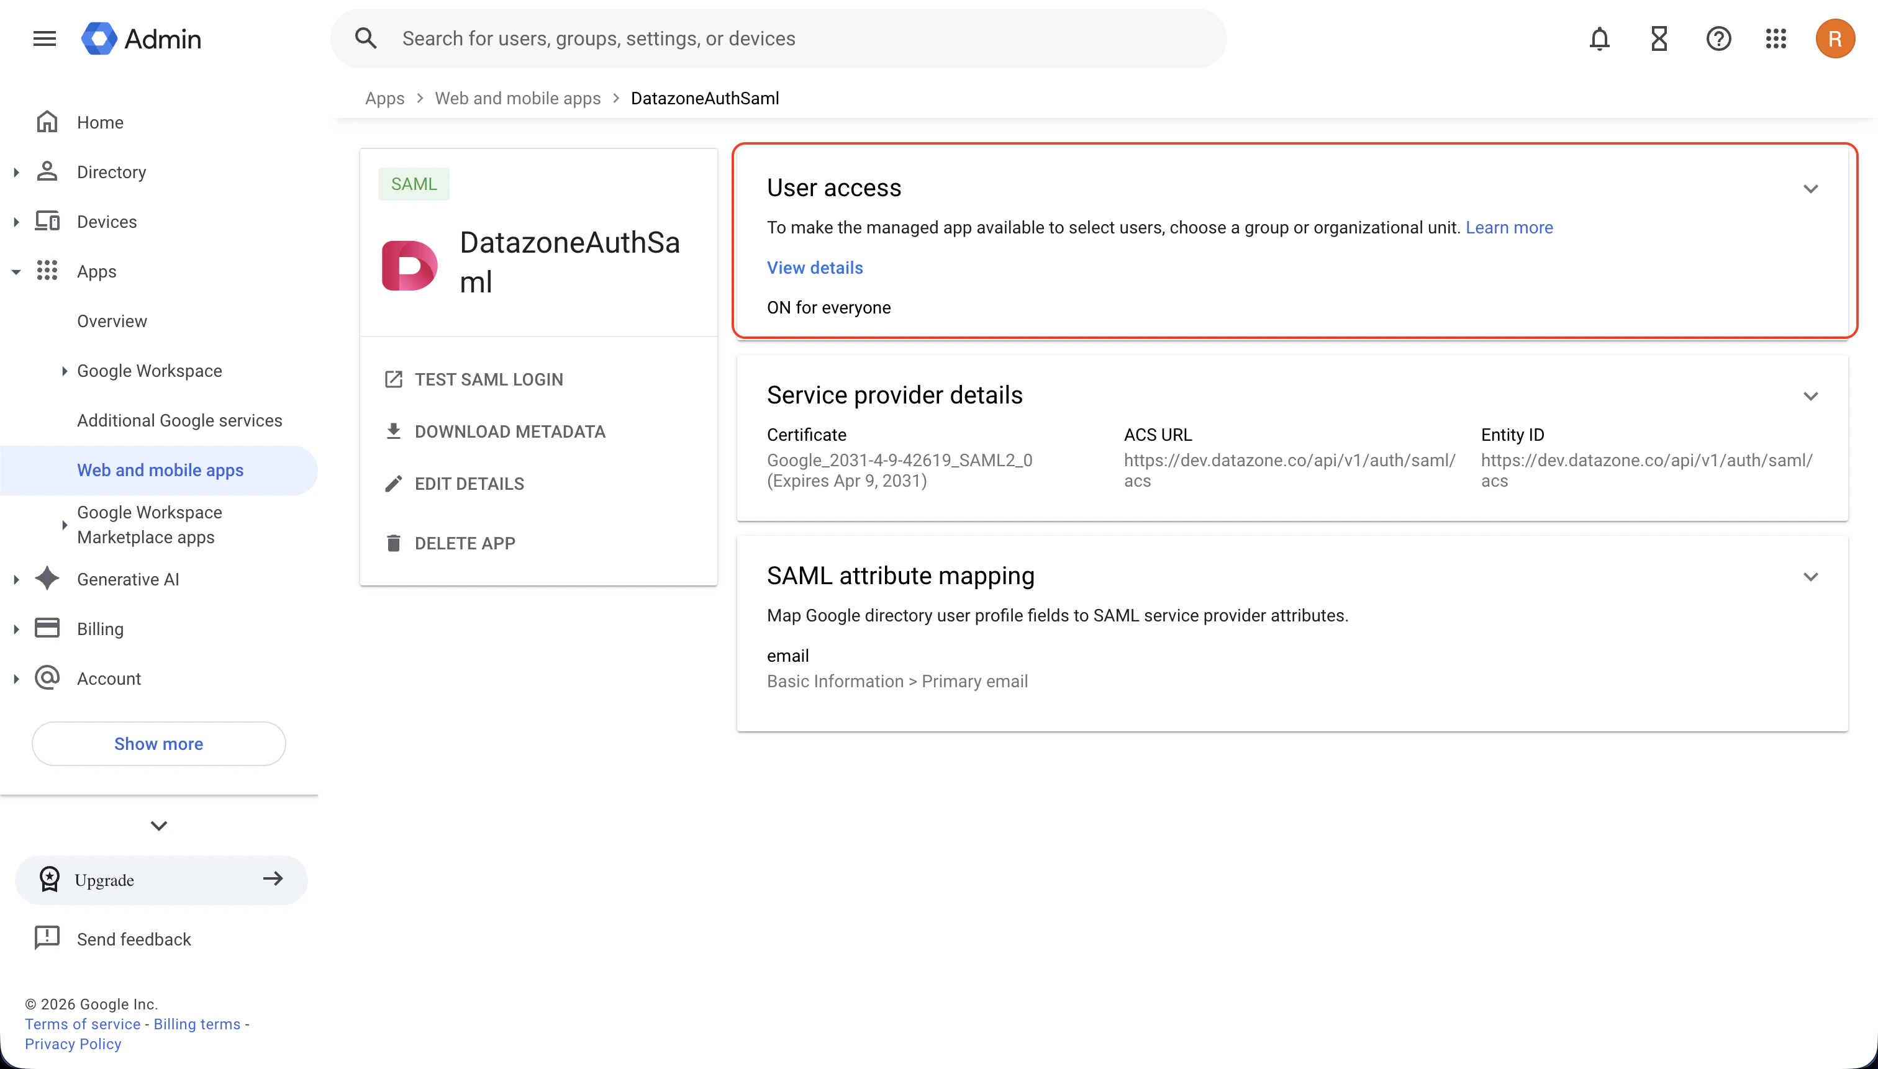
Task: Click the Download Metadata icon
Action: tap(394, 431)
